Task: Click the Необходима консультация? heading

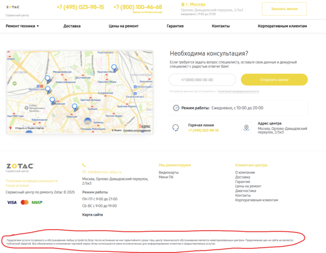Action: point(209,54)
